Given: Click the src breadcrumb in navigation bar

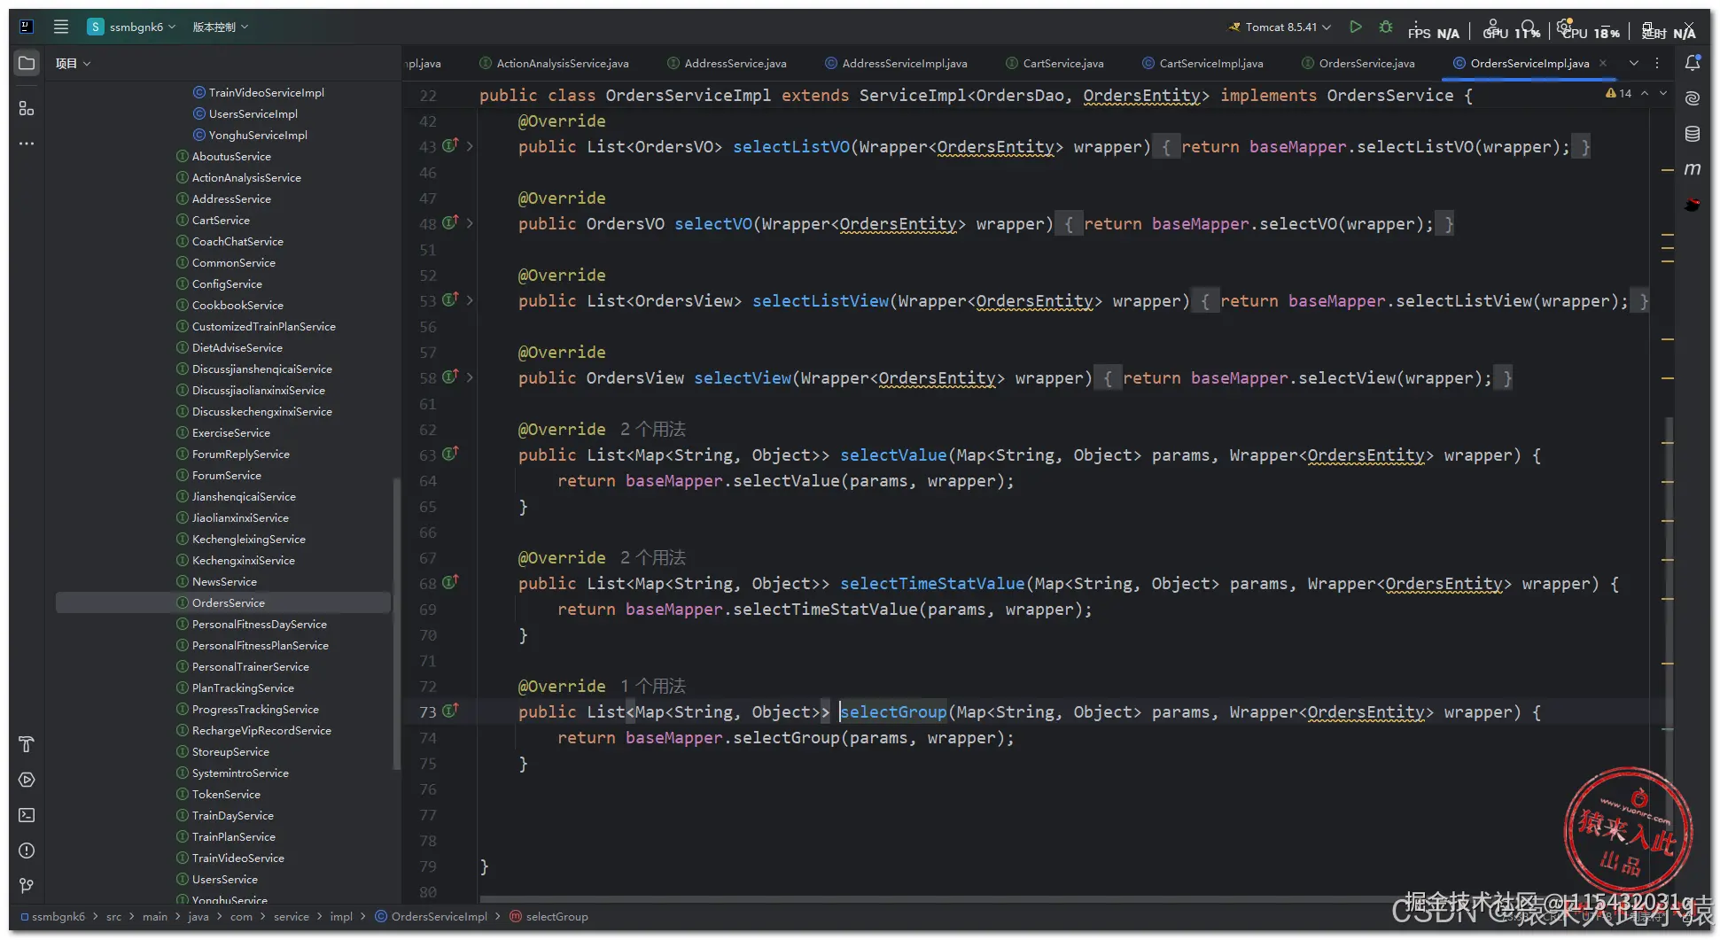Looking at the screenshot, I should 113,916.
